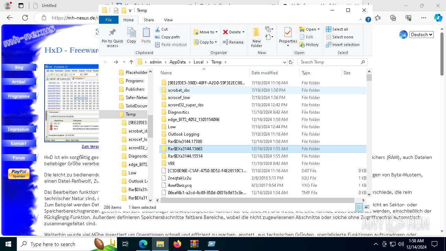Open the Impressum page link
The width and height of the screenshot is (446, 251).
point(18,129)
